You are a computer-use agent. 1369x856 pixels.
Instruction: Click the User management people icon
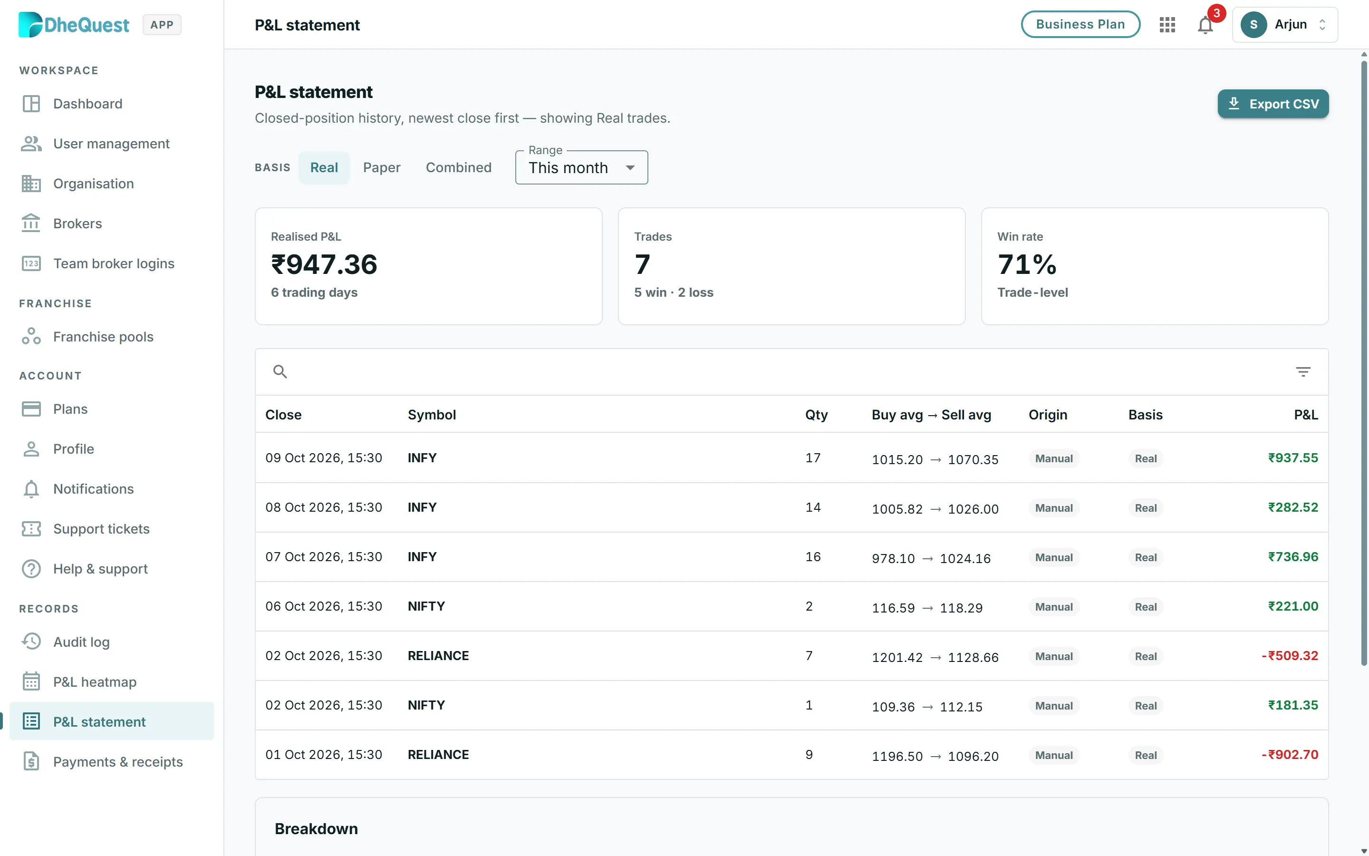click(31, 144)
